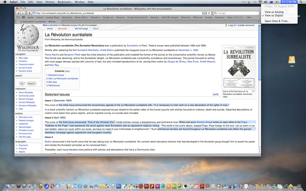Open the Bookmarks menu

64,2
